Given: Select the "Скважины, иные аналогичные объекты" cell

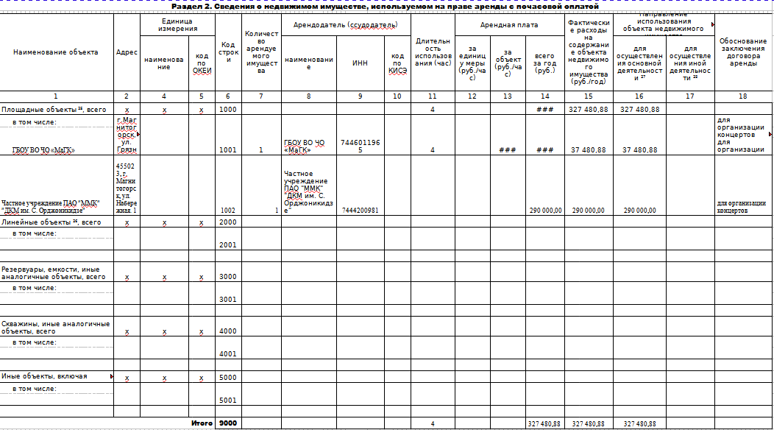Looking at the screenshot, I should pyautogui.click(x=56, y=328).
